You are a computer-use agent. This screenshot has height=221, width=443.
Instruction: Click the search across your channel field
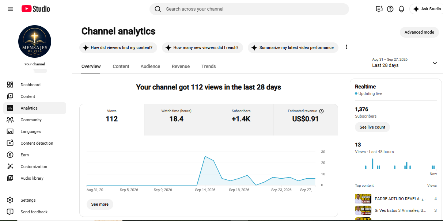click(249, 9)
